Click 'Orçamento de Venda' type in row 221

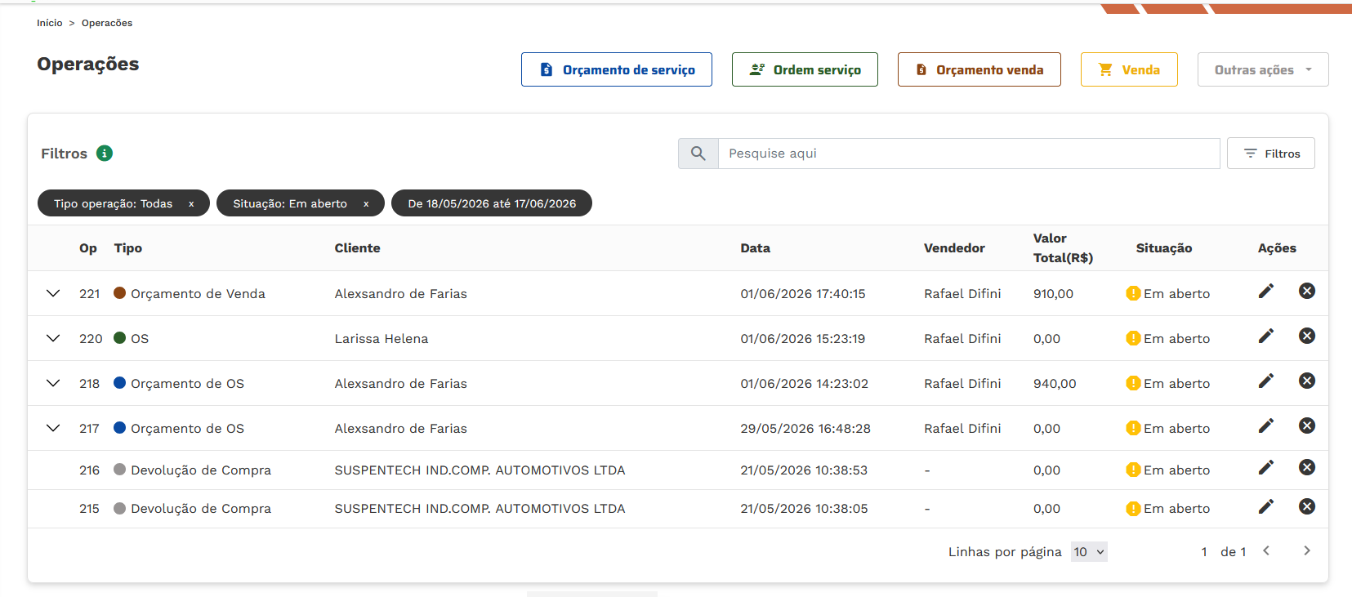coord(198,293)
